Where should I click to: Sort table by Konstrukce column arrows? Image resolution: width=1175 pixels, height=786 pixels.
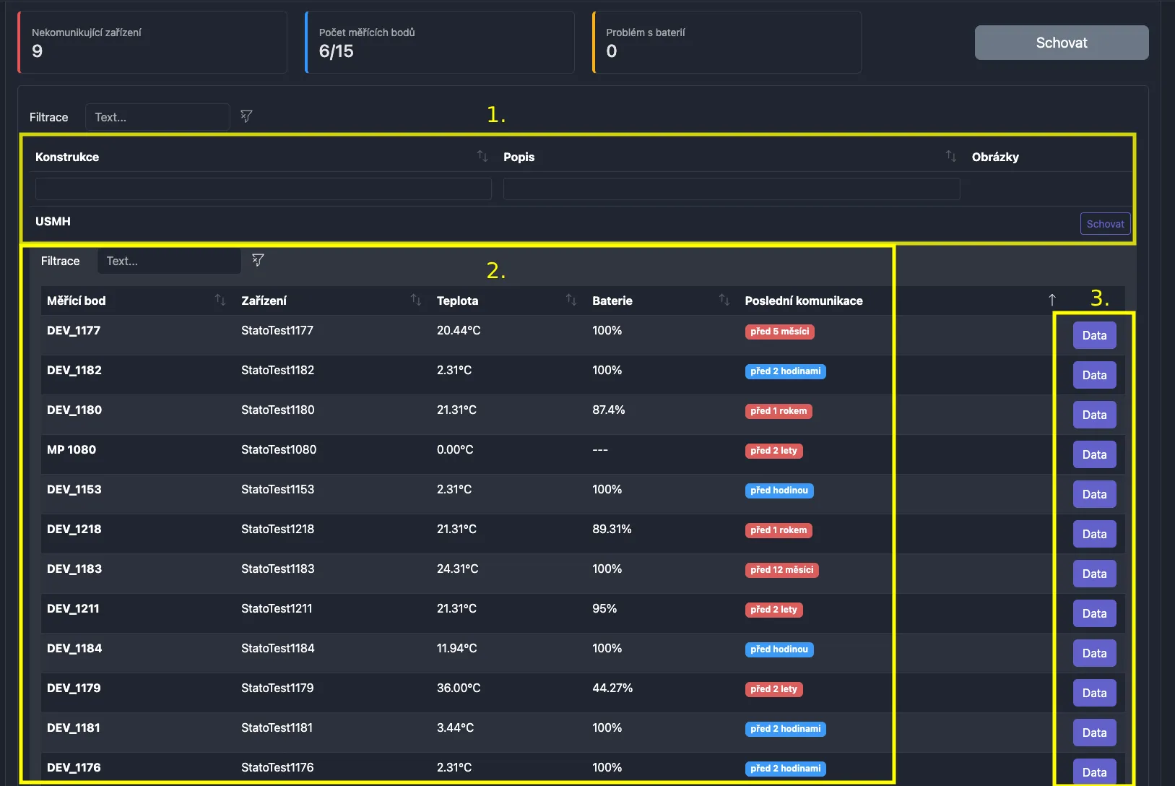coord(482,156)
